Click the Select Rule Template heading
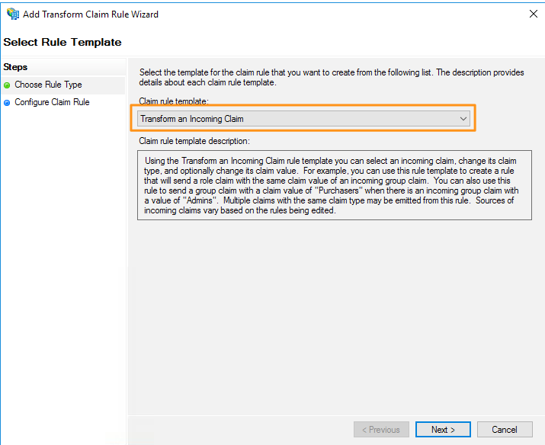Screen dimensions: 545x445 pos(63,42)
